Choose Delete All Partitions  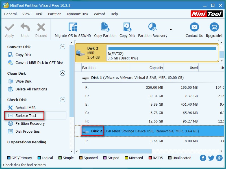tap(31, 89)
